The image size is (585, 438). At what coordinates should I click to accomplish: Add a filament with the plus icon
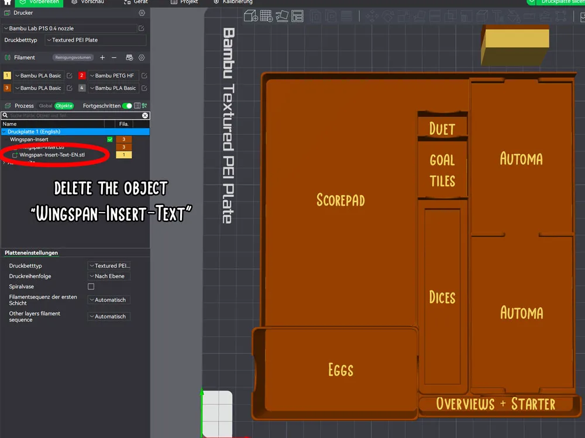[102, 57]
